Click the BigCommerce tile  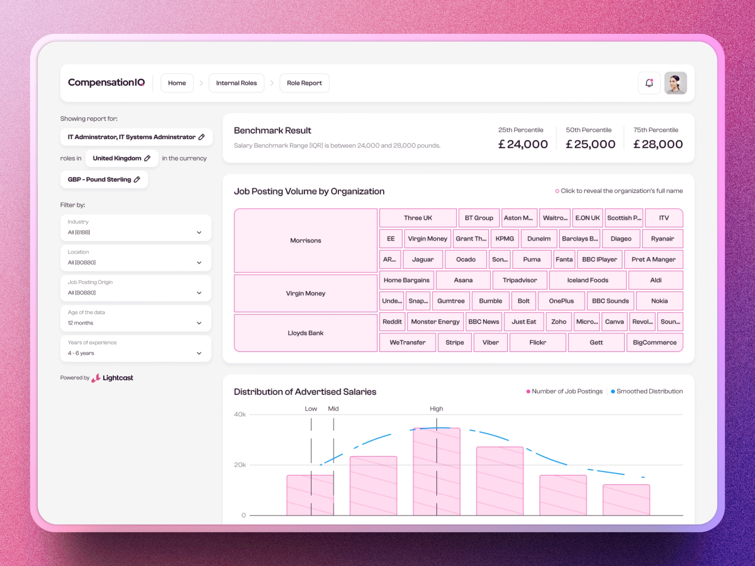(655, 343)
